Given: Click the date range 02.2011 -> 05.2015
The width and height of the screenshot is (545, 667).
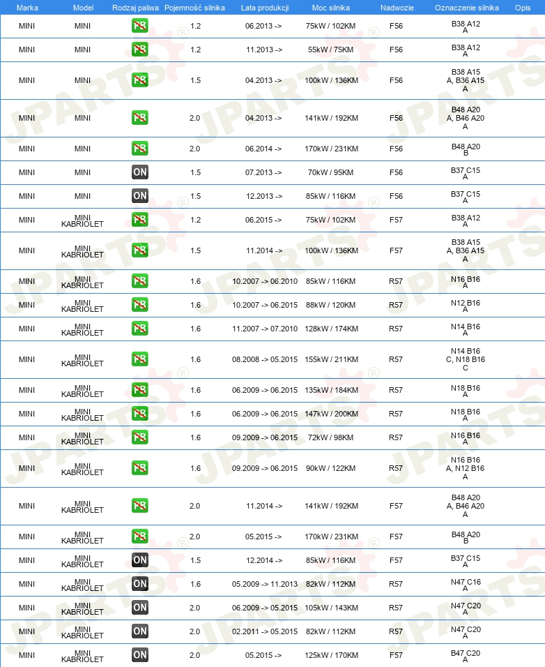Looking at the screenshot, I should click(x=265, y=631).
